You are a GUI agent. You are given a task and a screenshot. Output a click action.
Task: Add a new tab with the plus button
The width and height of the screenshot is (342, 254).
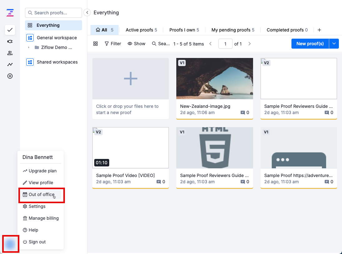point(319,30)
